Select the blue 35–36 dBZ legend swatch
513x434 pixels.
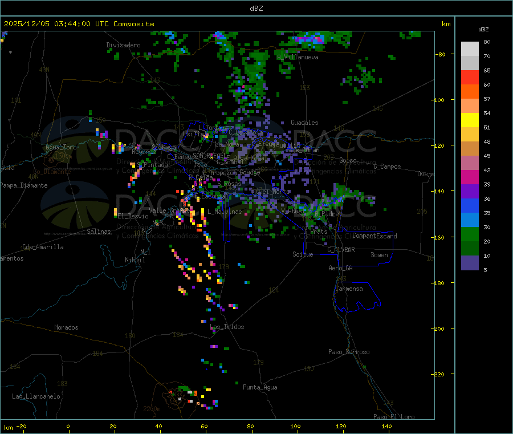(x=470, y=205)
